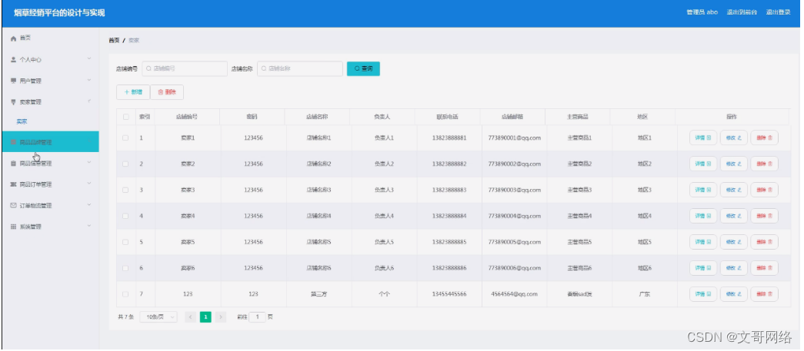804x351 pixels.
Task: Edit the row 卖家2
Action: [x=734, y=164]
